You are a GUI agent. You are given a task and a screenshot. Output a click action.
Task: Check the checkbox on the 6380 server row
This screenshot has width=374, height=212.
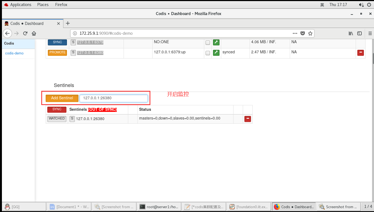pyautogui.click(x=208, y=53)
